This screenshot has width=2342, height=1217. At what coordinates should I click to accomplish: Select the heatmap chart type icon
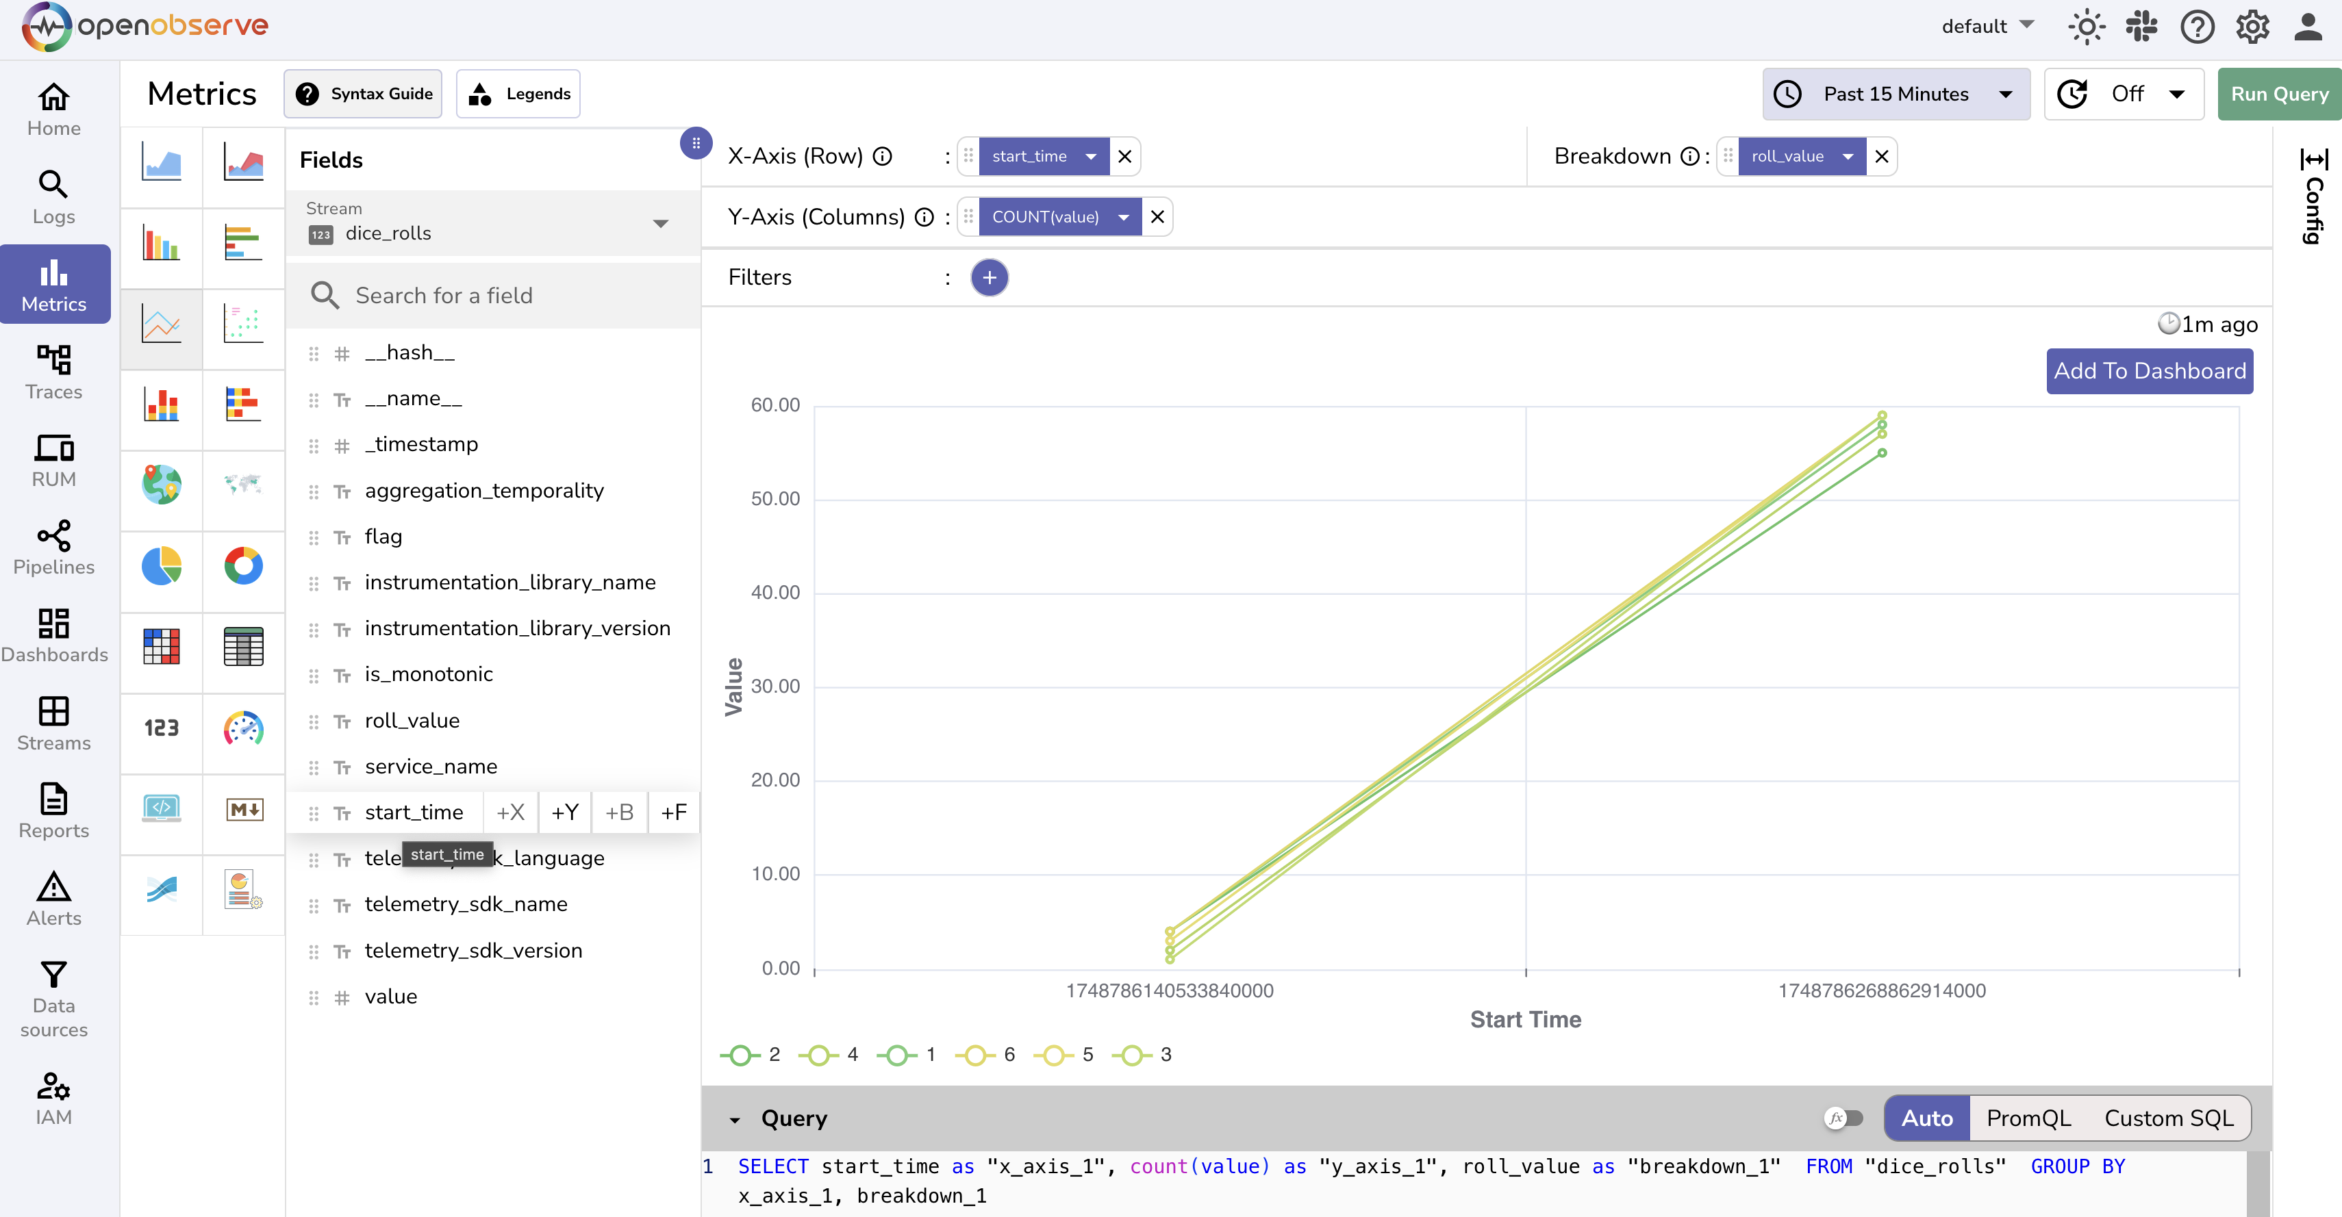tap(162, 646)
